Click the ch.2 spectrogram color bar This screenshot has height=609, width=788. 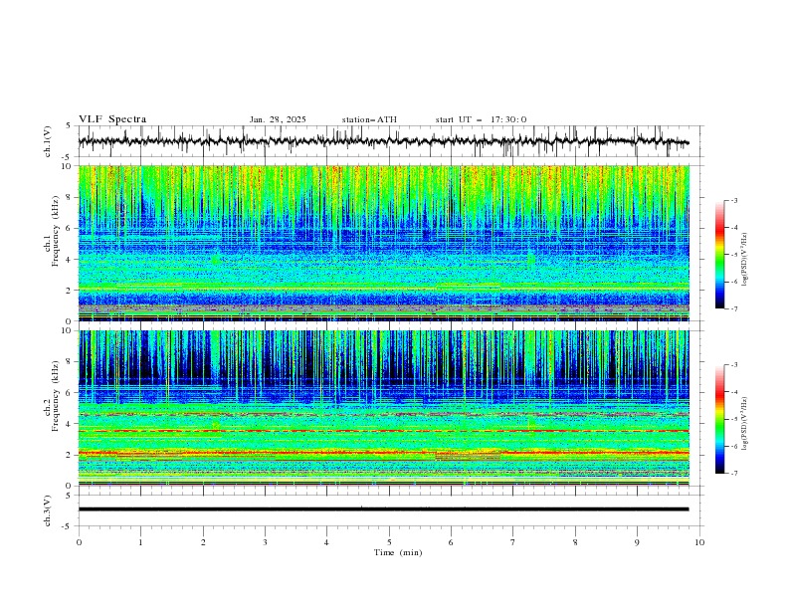point(719,419)
